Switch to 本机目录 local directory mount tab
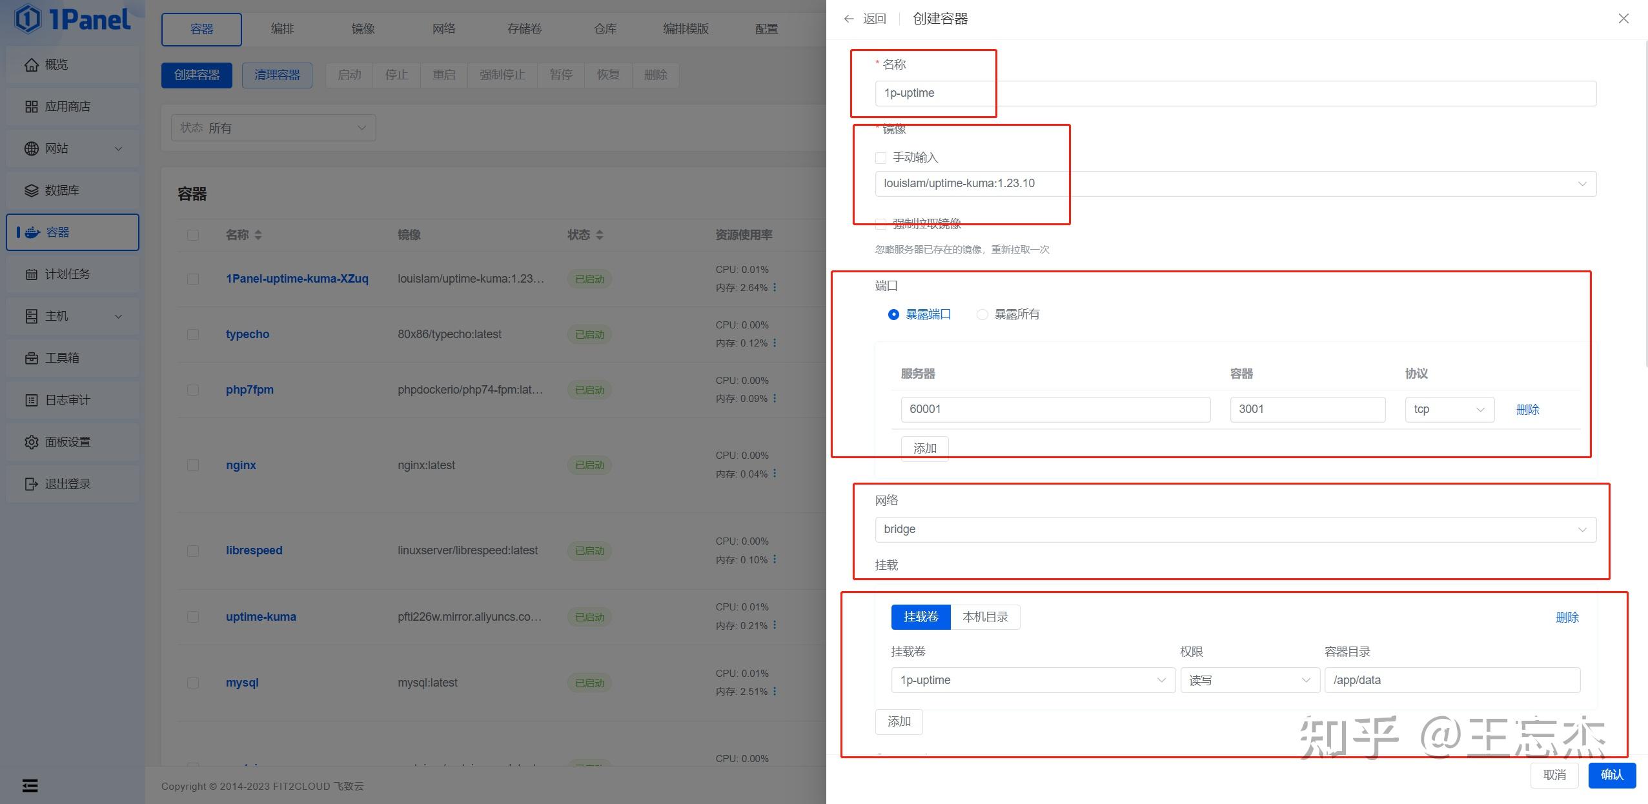Screen dimensions: 1648x804 pos(984,616)
